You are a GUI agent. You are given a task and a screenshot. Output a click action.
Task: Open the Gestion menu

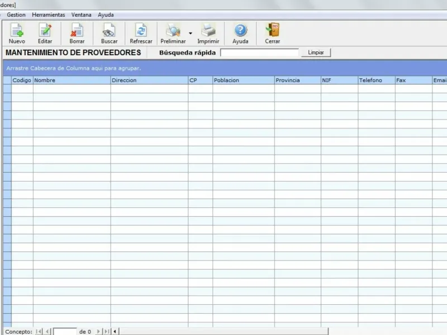click(16, 15)
